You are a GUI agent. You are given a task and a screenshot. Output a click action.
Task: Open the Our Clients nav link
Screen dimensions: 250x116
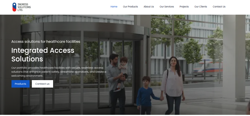click(201, 7)
